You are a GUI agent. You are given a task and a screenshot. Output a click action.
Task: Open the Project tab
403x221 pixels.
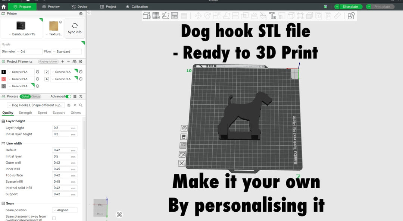tap(108, 7)
